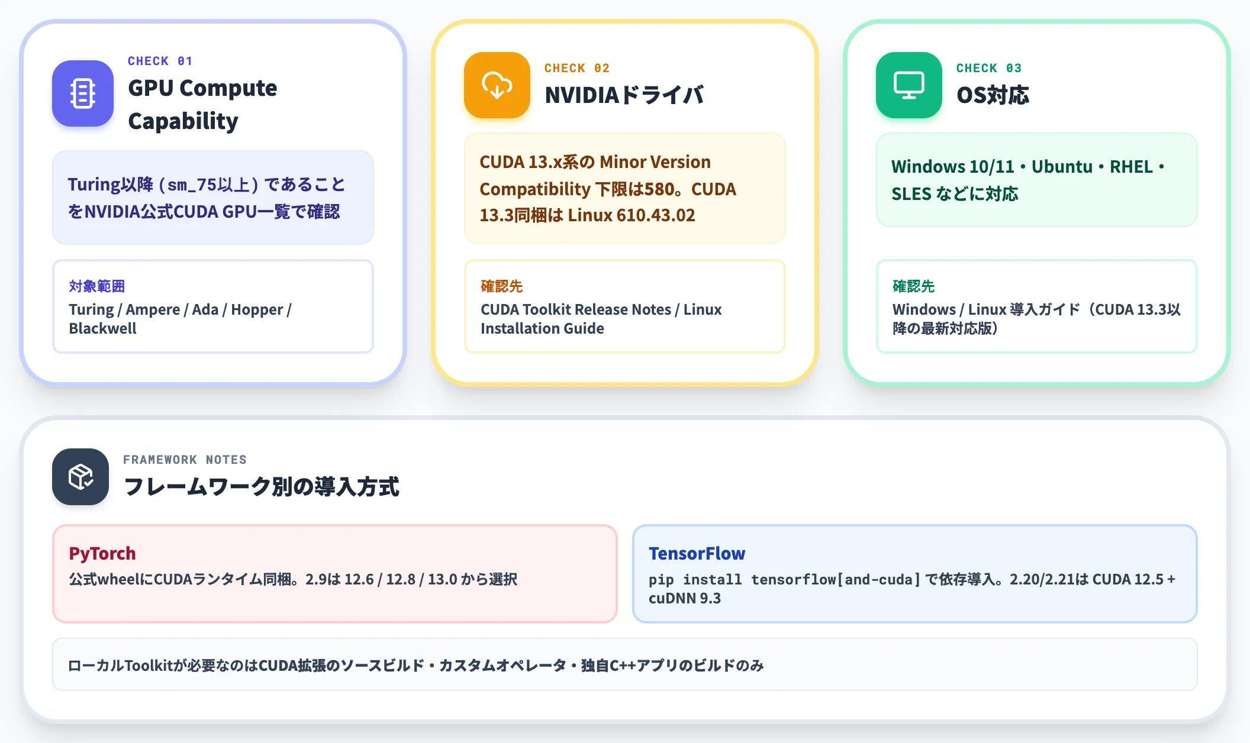Click 確認先 label in NVIDIA driver card
The height and width of the screenshot is (743, 1250).
[x=502, y=286]
